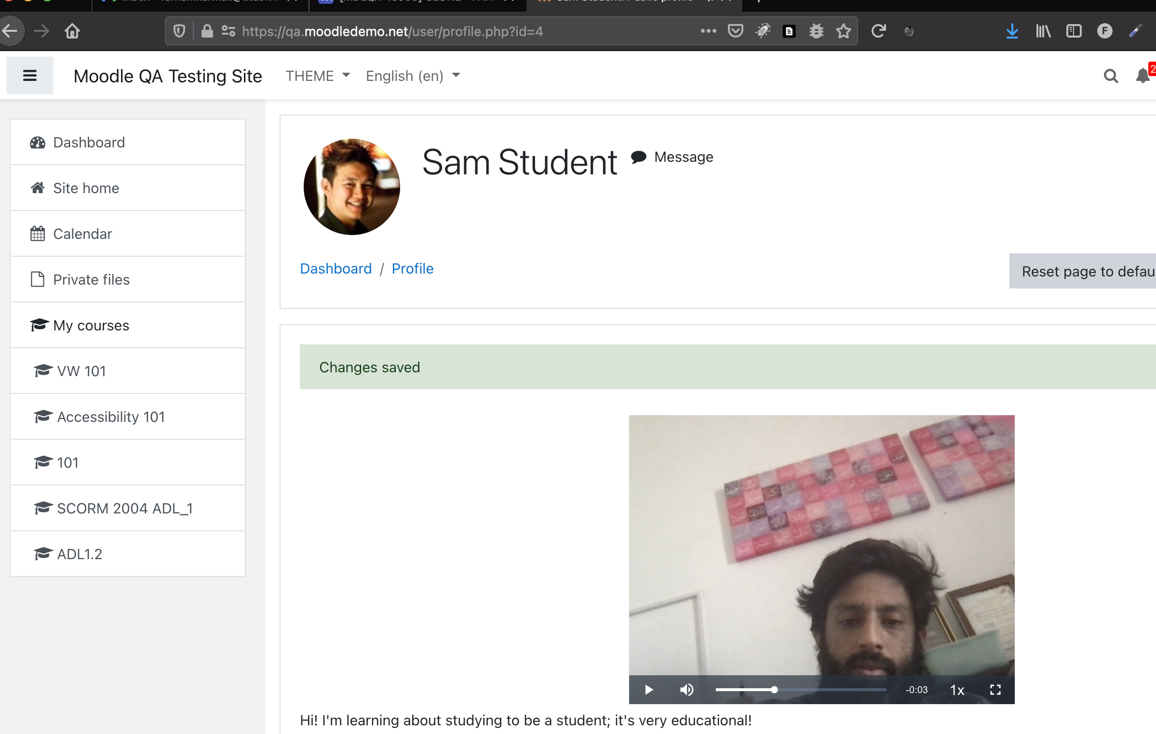Open the VW 101 course
Viewport: 1156px width, 734px height.
click(x=128, y=371)
